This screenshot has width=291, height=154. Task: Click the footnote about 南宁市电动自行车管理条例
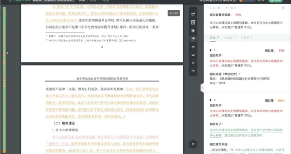pyautogui.click(x=91, y=41)
